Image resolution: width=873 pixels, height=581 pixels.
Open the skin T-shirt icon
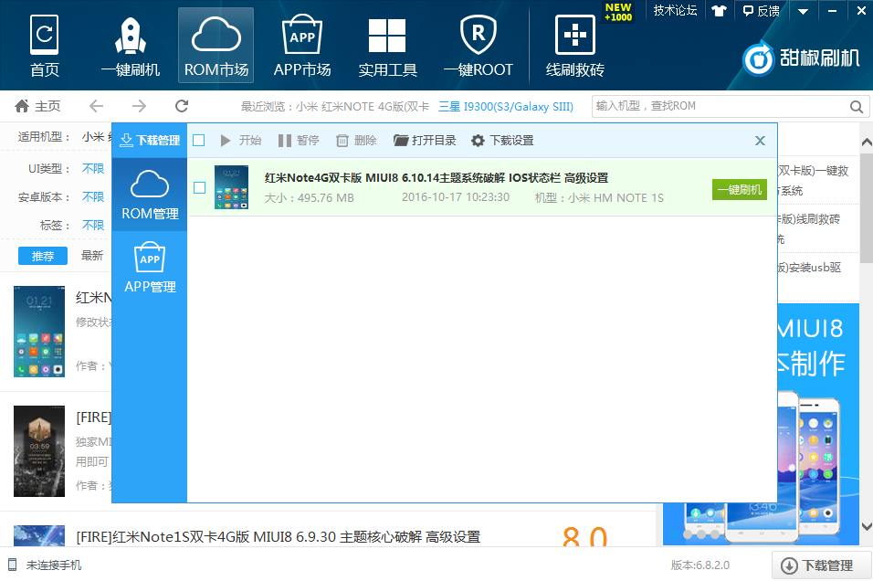pyautogui.click(x=718, y=11)
